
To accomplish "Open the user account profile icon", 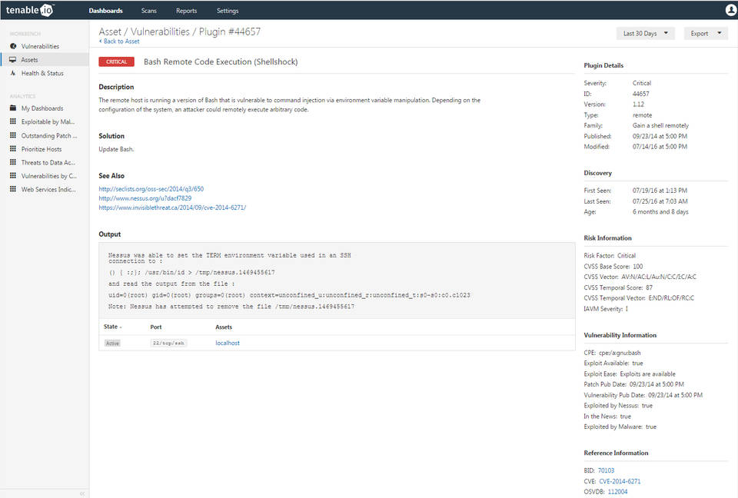I will [730, 11].
